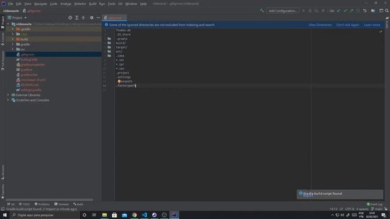Screen dimensions: 390x219
Task: Toggle the Pull Requests tool window strip button
Action: (2, 61)
